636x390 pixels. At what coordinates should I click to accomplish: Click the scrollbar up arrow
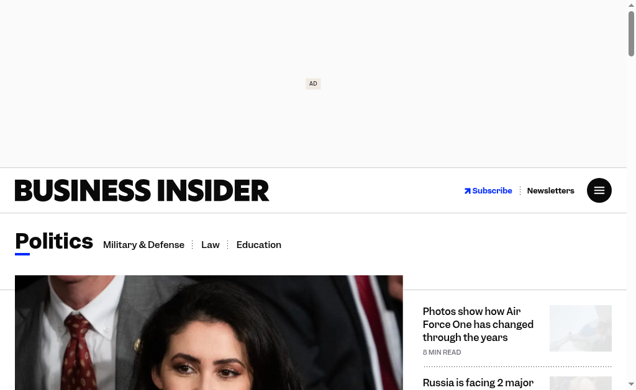coord(631,5)
